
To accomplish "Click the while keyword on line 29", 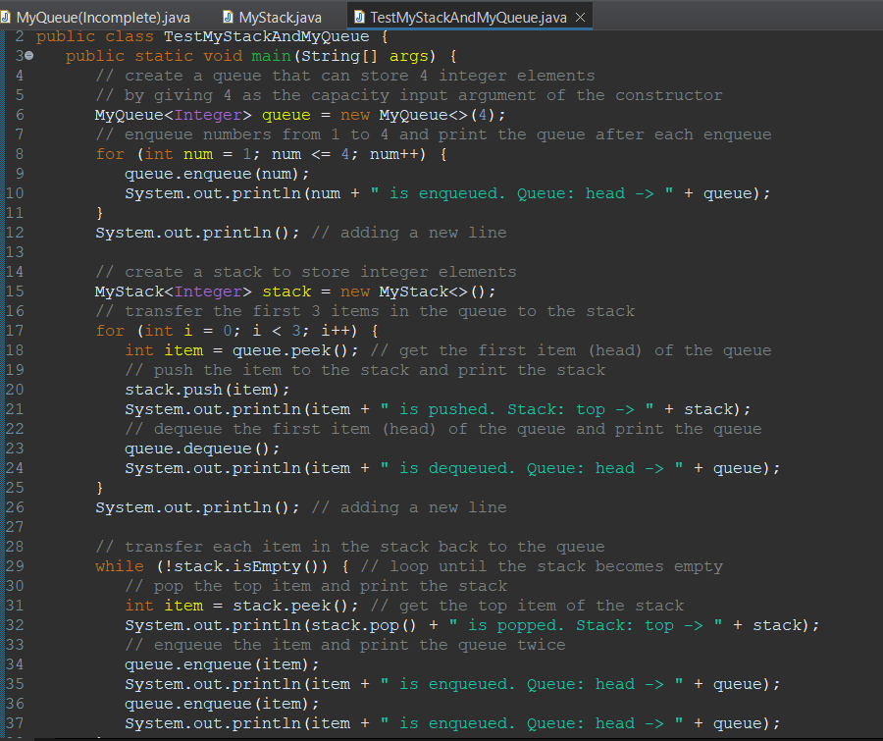I will point(119,566).
